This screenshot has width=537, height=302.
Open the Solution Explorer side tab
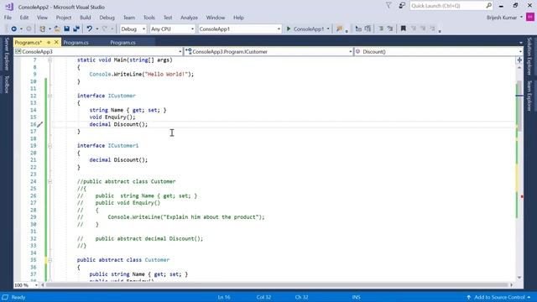click(x=529, y=56)
